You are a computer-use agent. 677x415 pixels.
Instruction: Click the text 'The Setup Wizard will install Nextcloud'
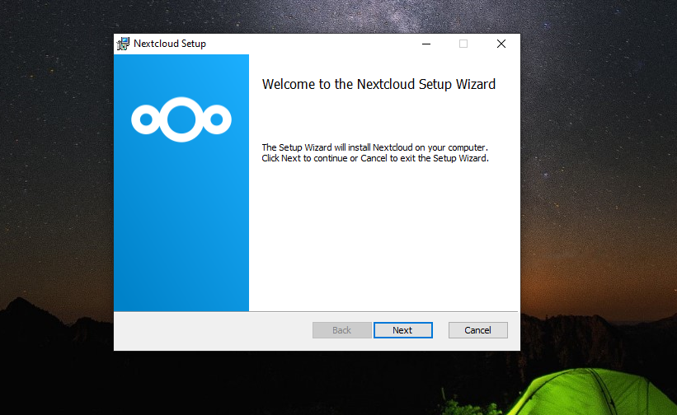tap(336, 147)
